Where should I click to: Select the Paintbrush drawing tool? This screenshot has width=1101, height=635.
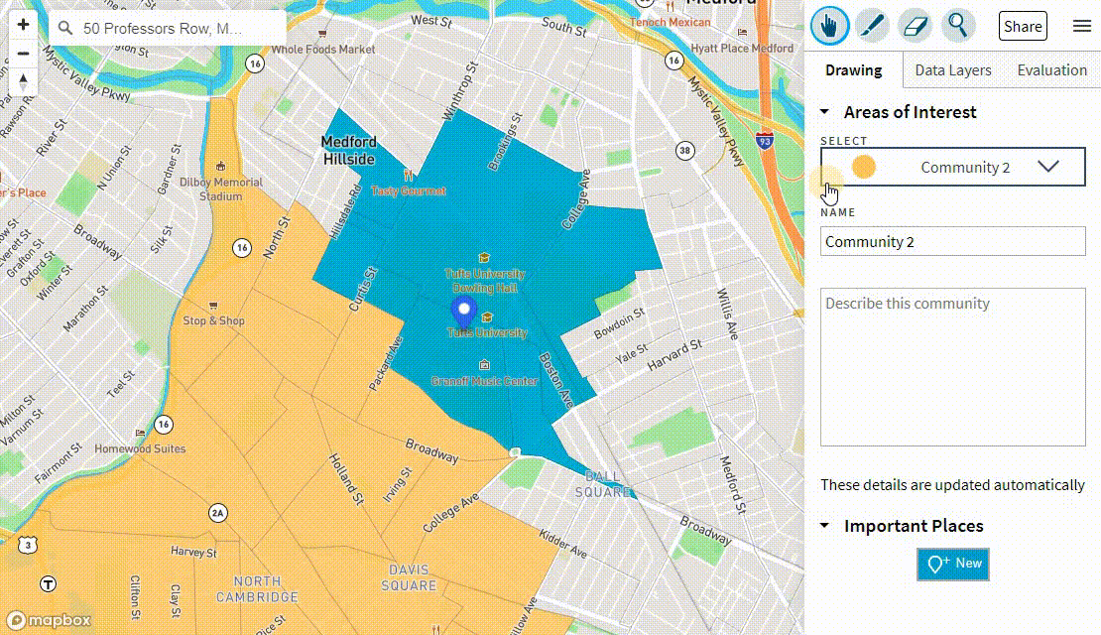click(x=872, y=26)
